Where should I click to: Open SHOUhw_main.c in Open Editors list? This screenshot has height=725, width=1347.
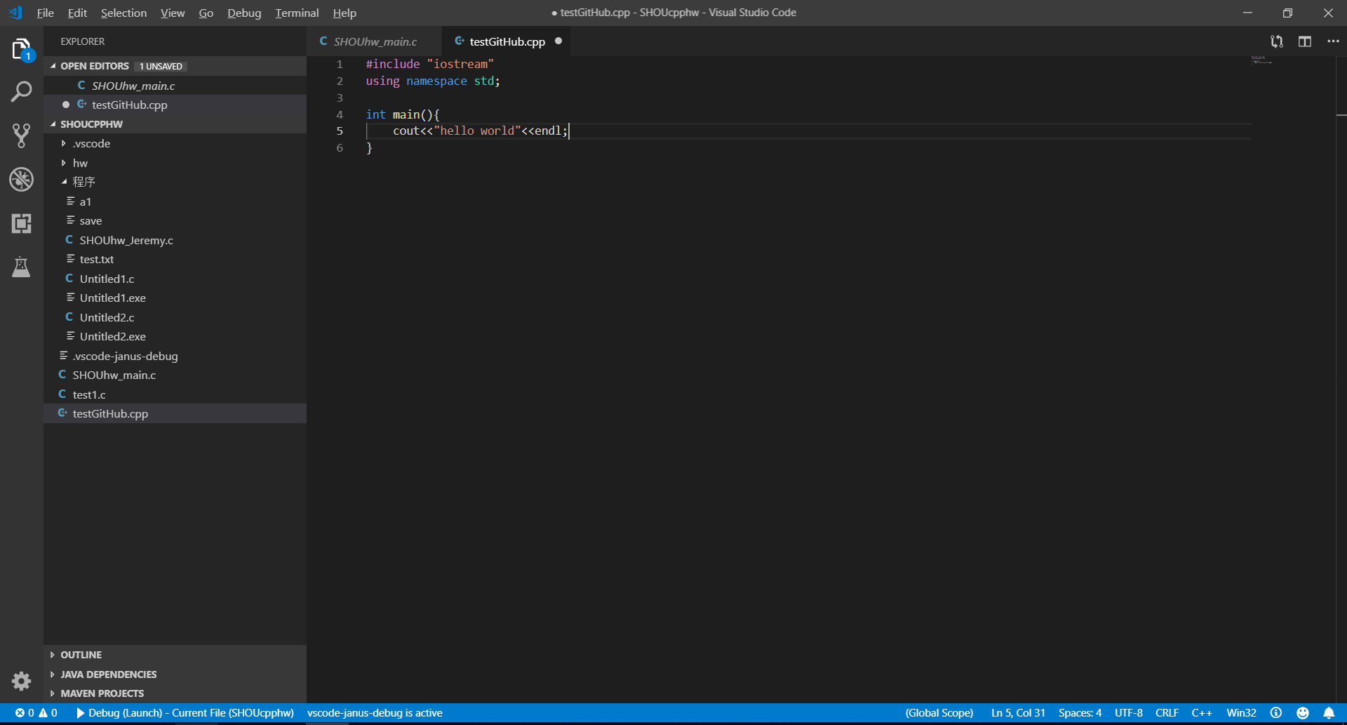pos(175,86)
